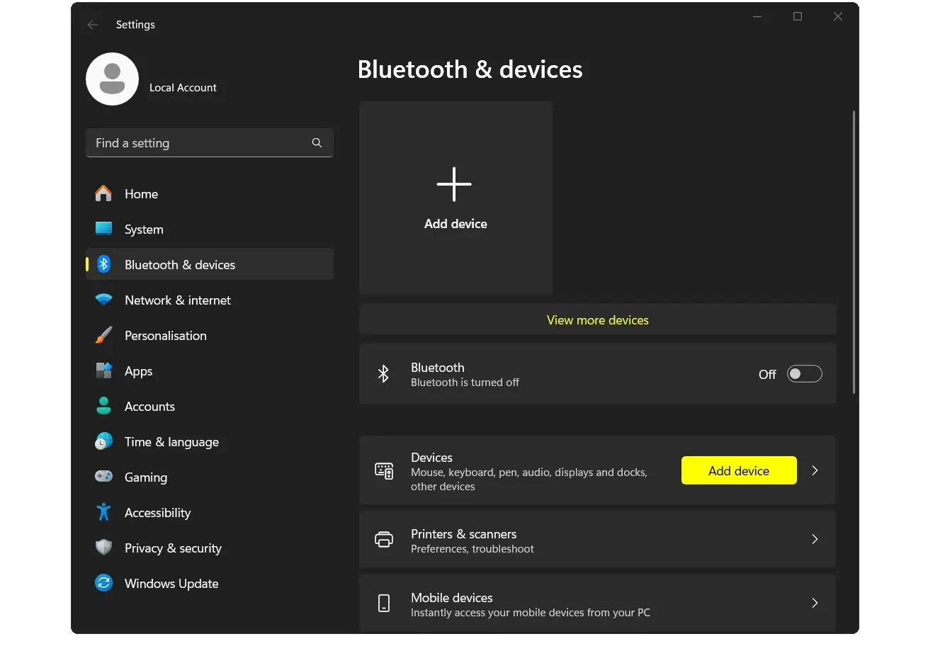Navigate to Apps settings
The image size is (928, 668).
point(210,370)
